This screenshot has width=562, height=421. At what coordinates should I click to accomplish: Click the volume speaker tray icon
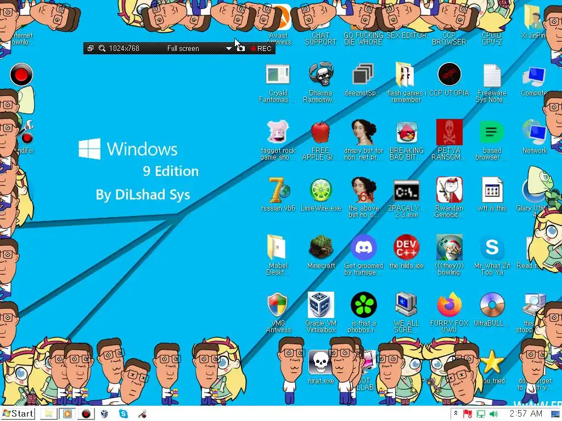point(493,414)
